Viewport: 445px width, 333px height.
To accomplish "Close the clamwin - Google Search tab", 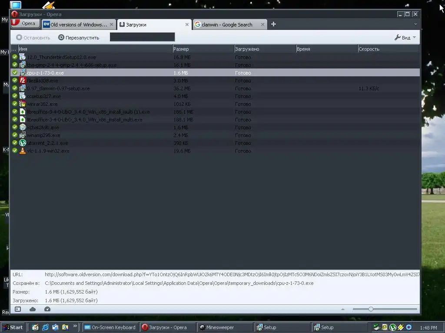I will point(262,25).
